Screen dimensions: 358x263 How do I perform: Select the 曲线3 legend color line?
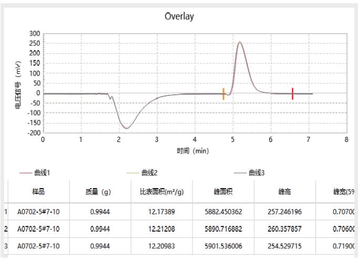(x=240, y=173)
